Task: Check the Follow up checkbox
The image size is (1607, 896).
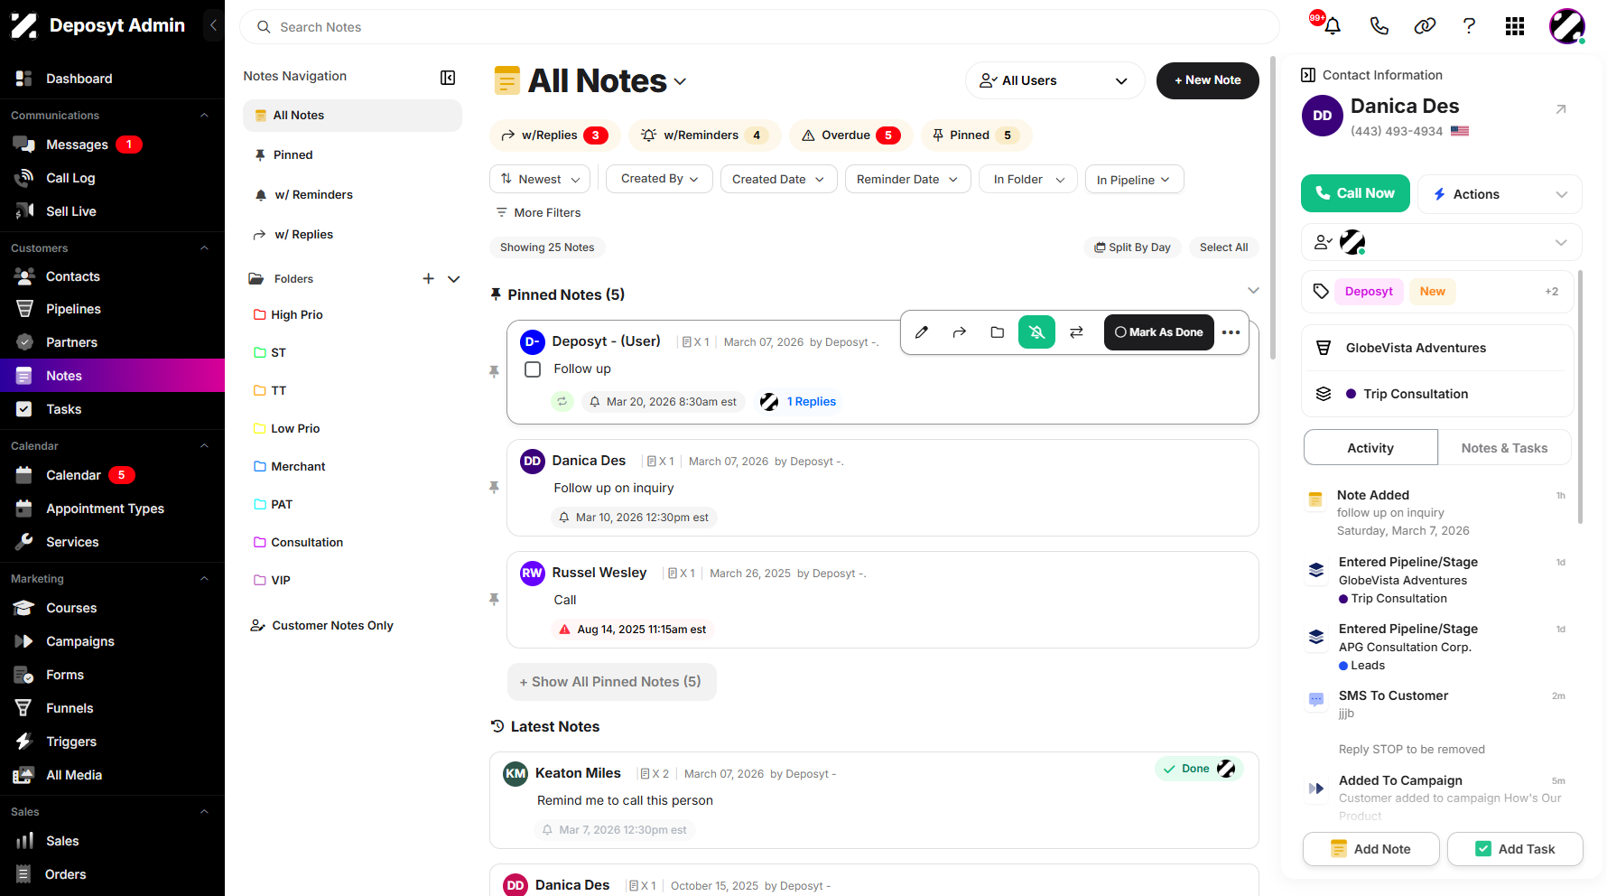Action: tap(533, 369)
